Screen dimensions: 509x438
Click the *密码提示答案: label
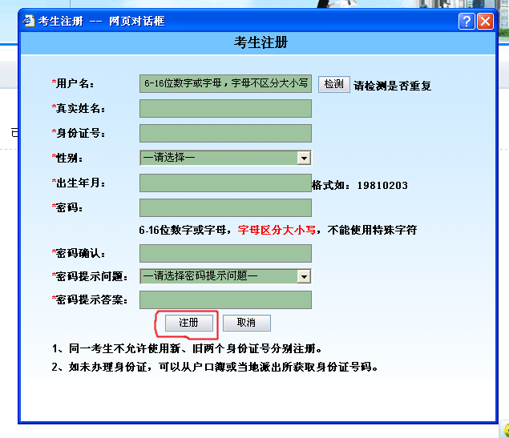tap(90, 300)
